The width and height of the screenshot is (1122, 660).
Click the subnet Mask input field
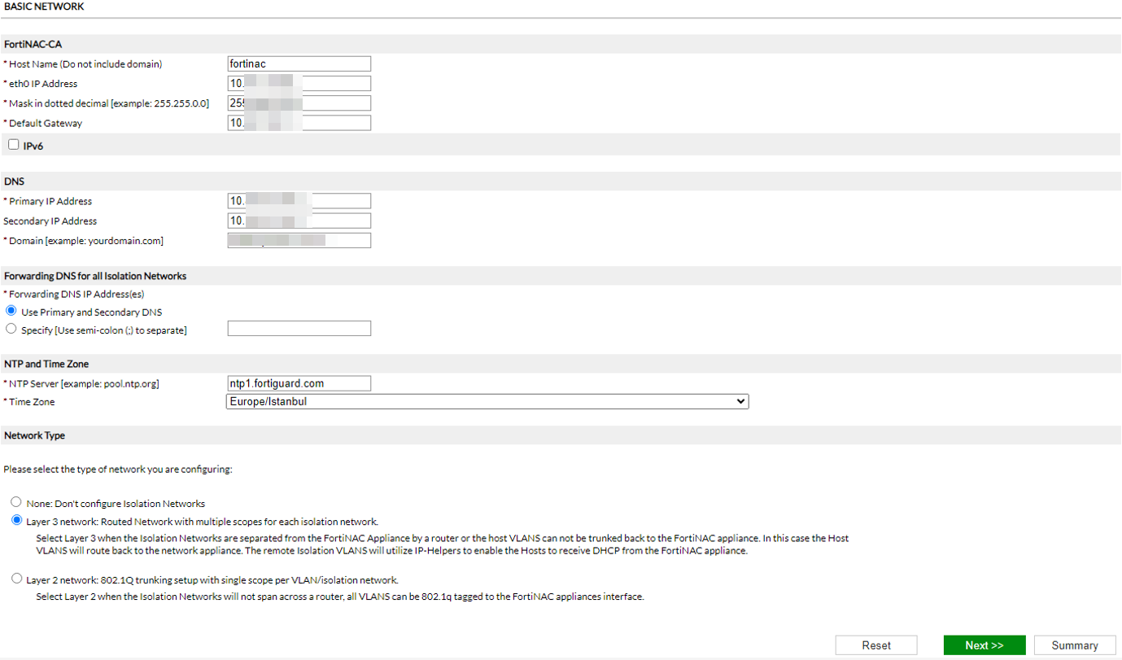coord(299,103)
